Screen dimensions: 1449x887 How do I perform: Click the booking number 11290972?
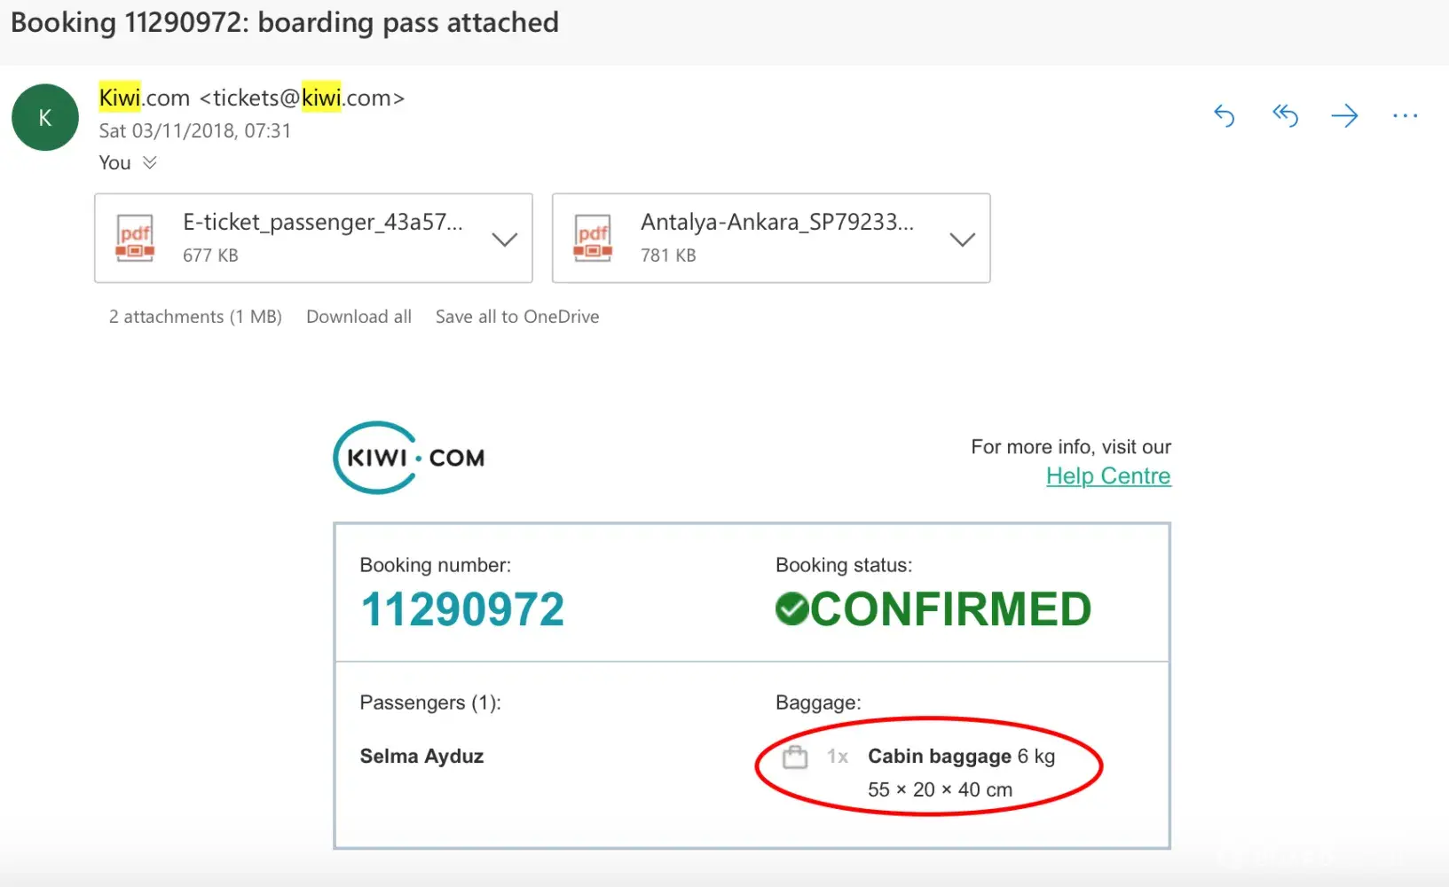click(x=462, y=610)
